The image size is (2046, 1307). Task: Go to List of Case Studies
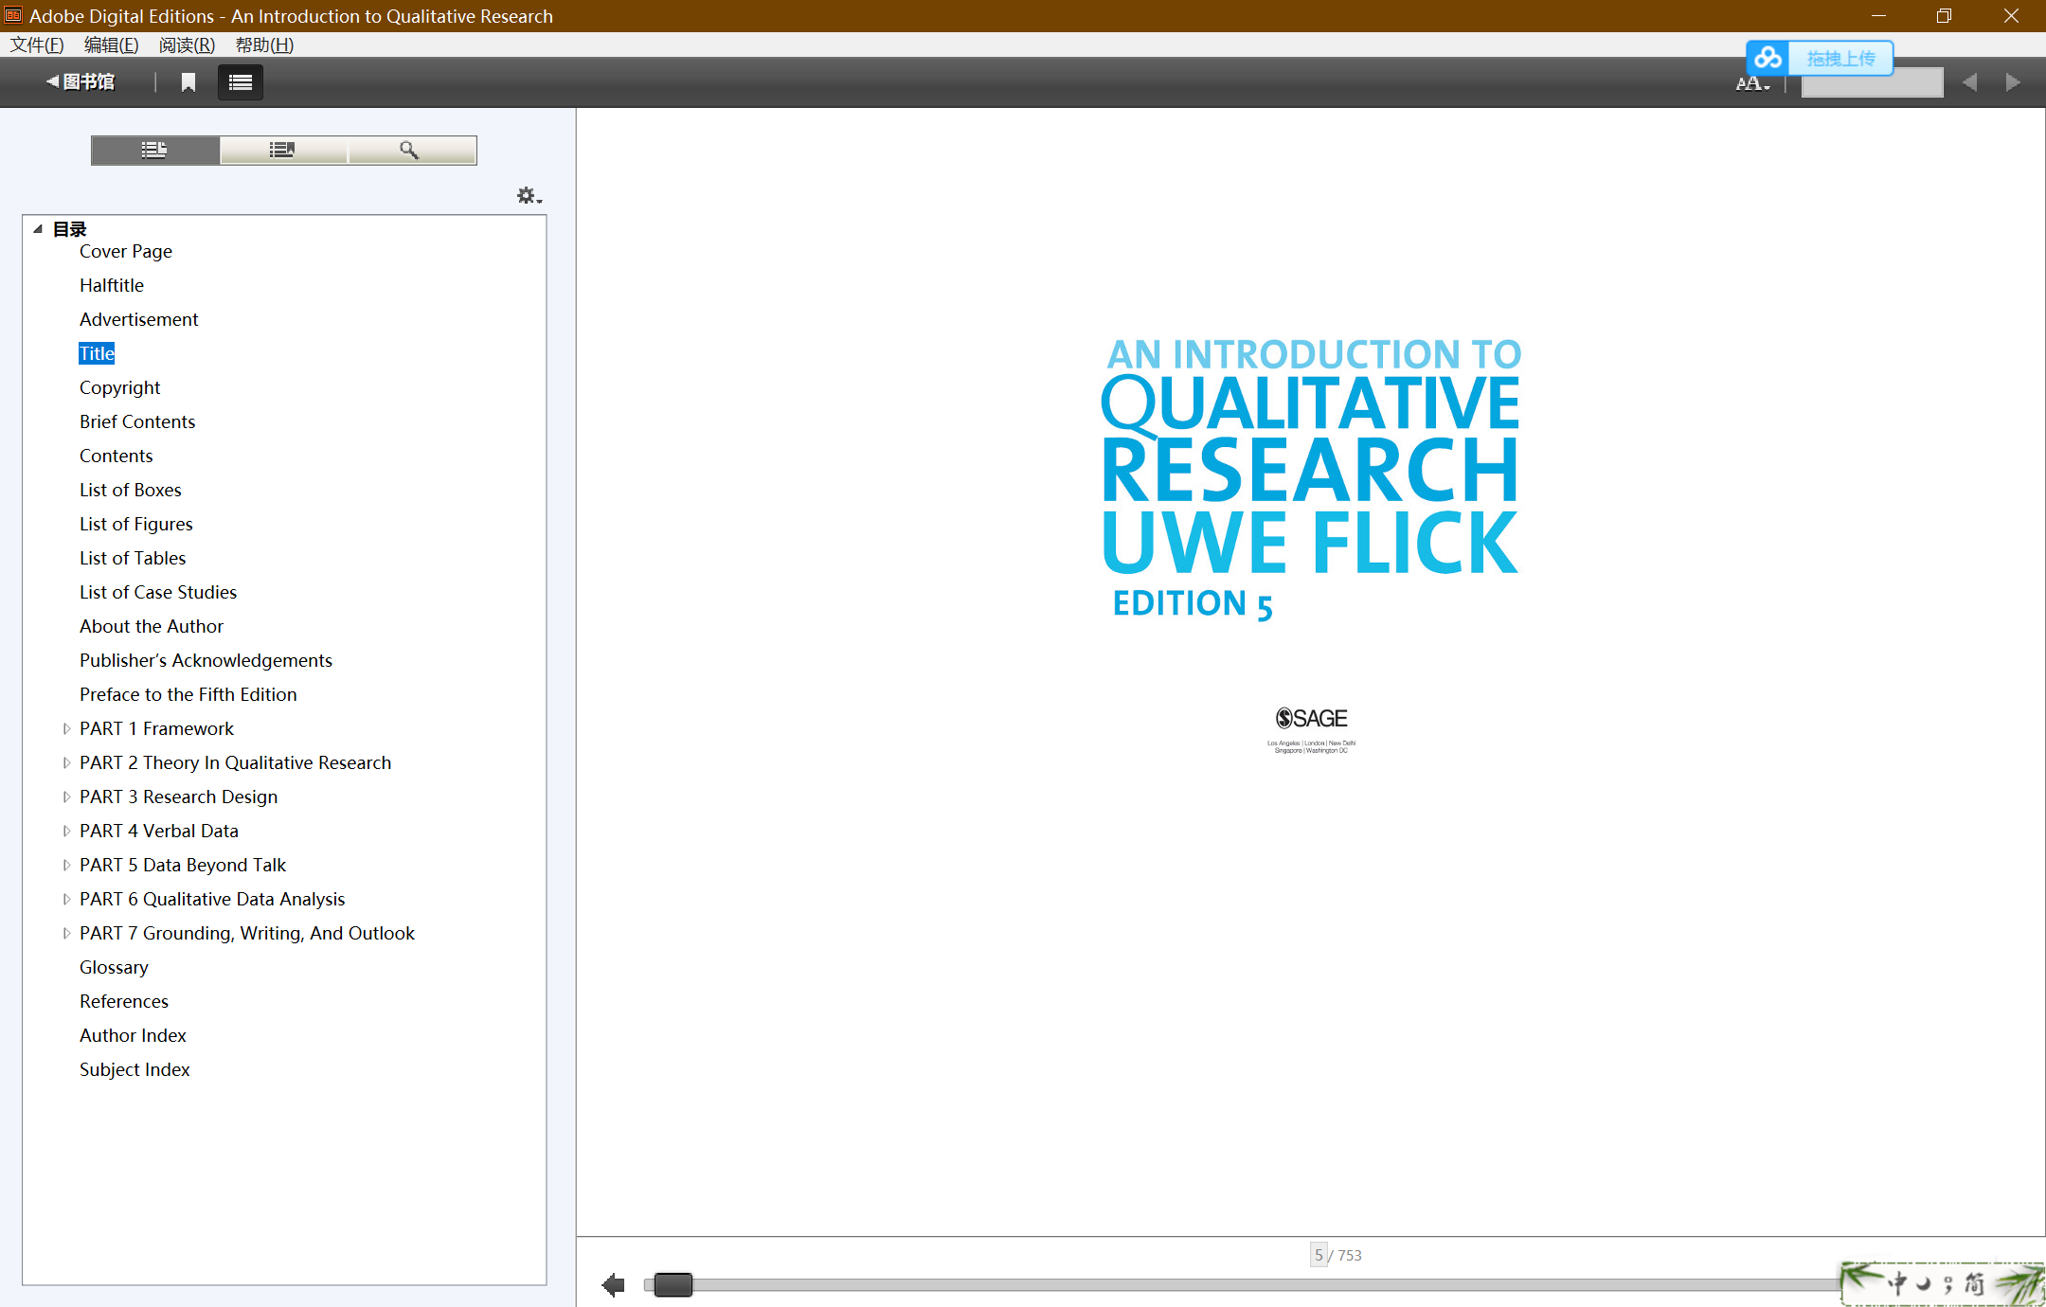click(158, 592)
